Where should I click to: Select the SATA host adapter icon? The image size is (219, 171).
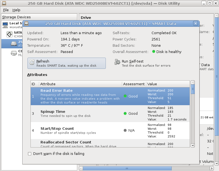[x=10, y=34]
